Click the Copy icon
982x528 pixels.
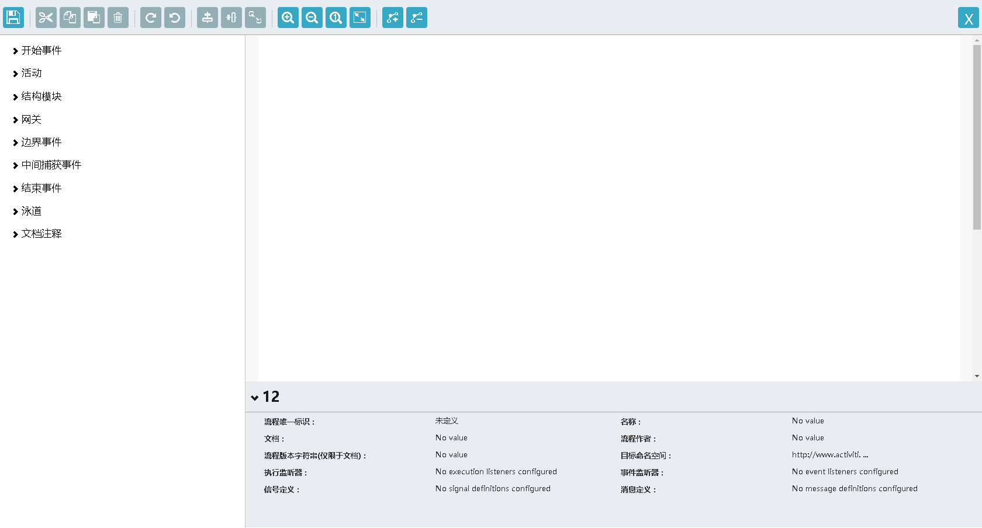[70, 18]
